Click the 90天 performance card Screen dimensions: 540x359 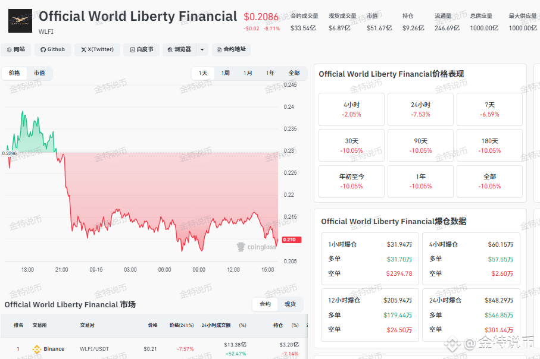click(x=420, y=146)
